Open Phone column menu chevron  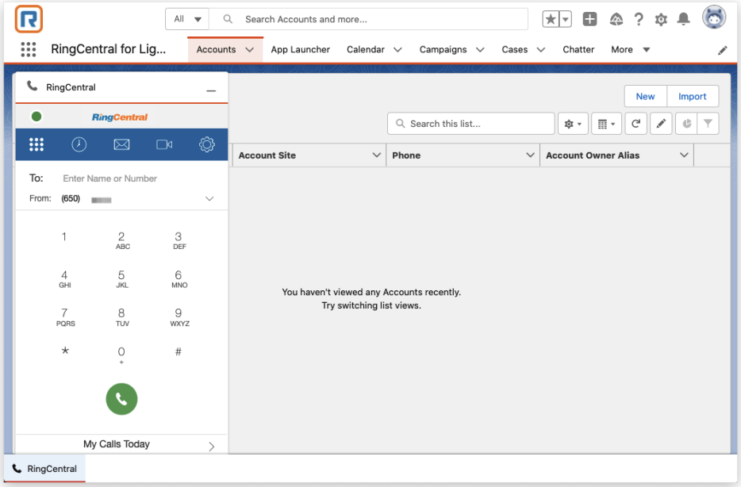530,155
